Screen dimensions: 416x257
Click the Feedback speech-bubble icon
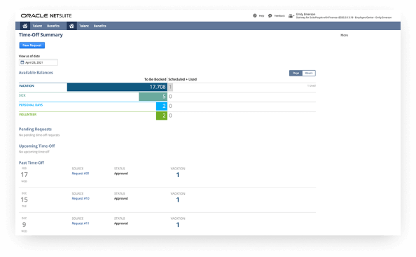(x=270, y=15)
